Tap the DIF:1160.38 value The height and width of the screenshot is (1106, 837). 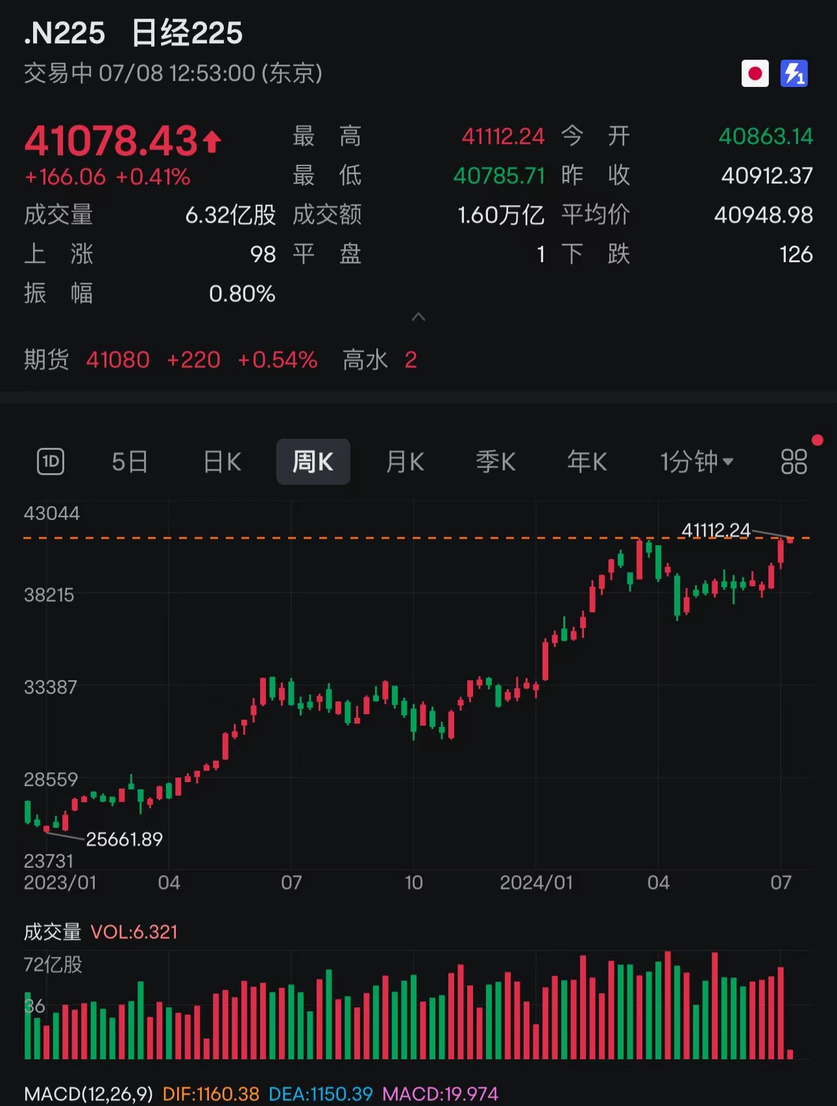click(x=211, y=1094)
